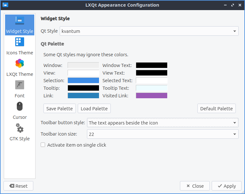245x194 pixels.
Task: Change the purple Visited Link color
Action: (x=151, y=95)
